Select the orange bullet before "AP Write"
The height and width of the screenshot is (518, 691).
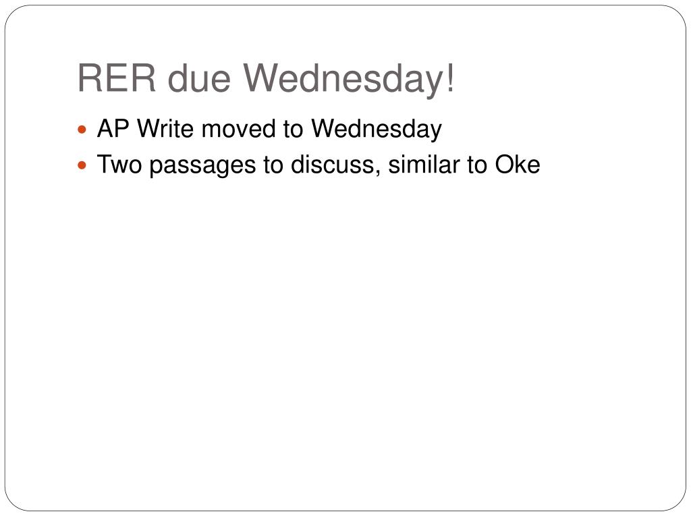pyautogui.click(x=82, y=130)
